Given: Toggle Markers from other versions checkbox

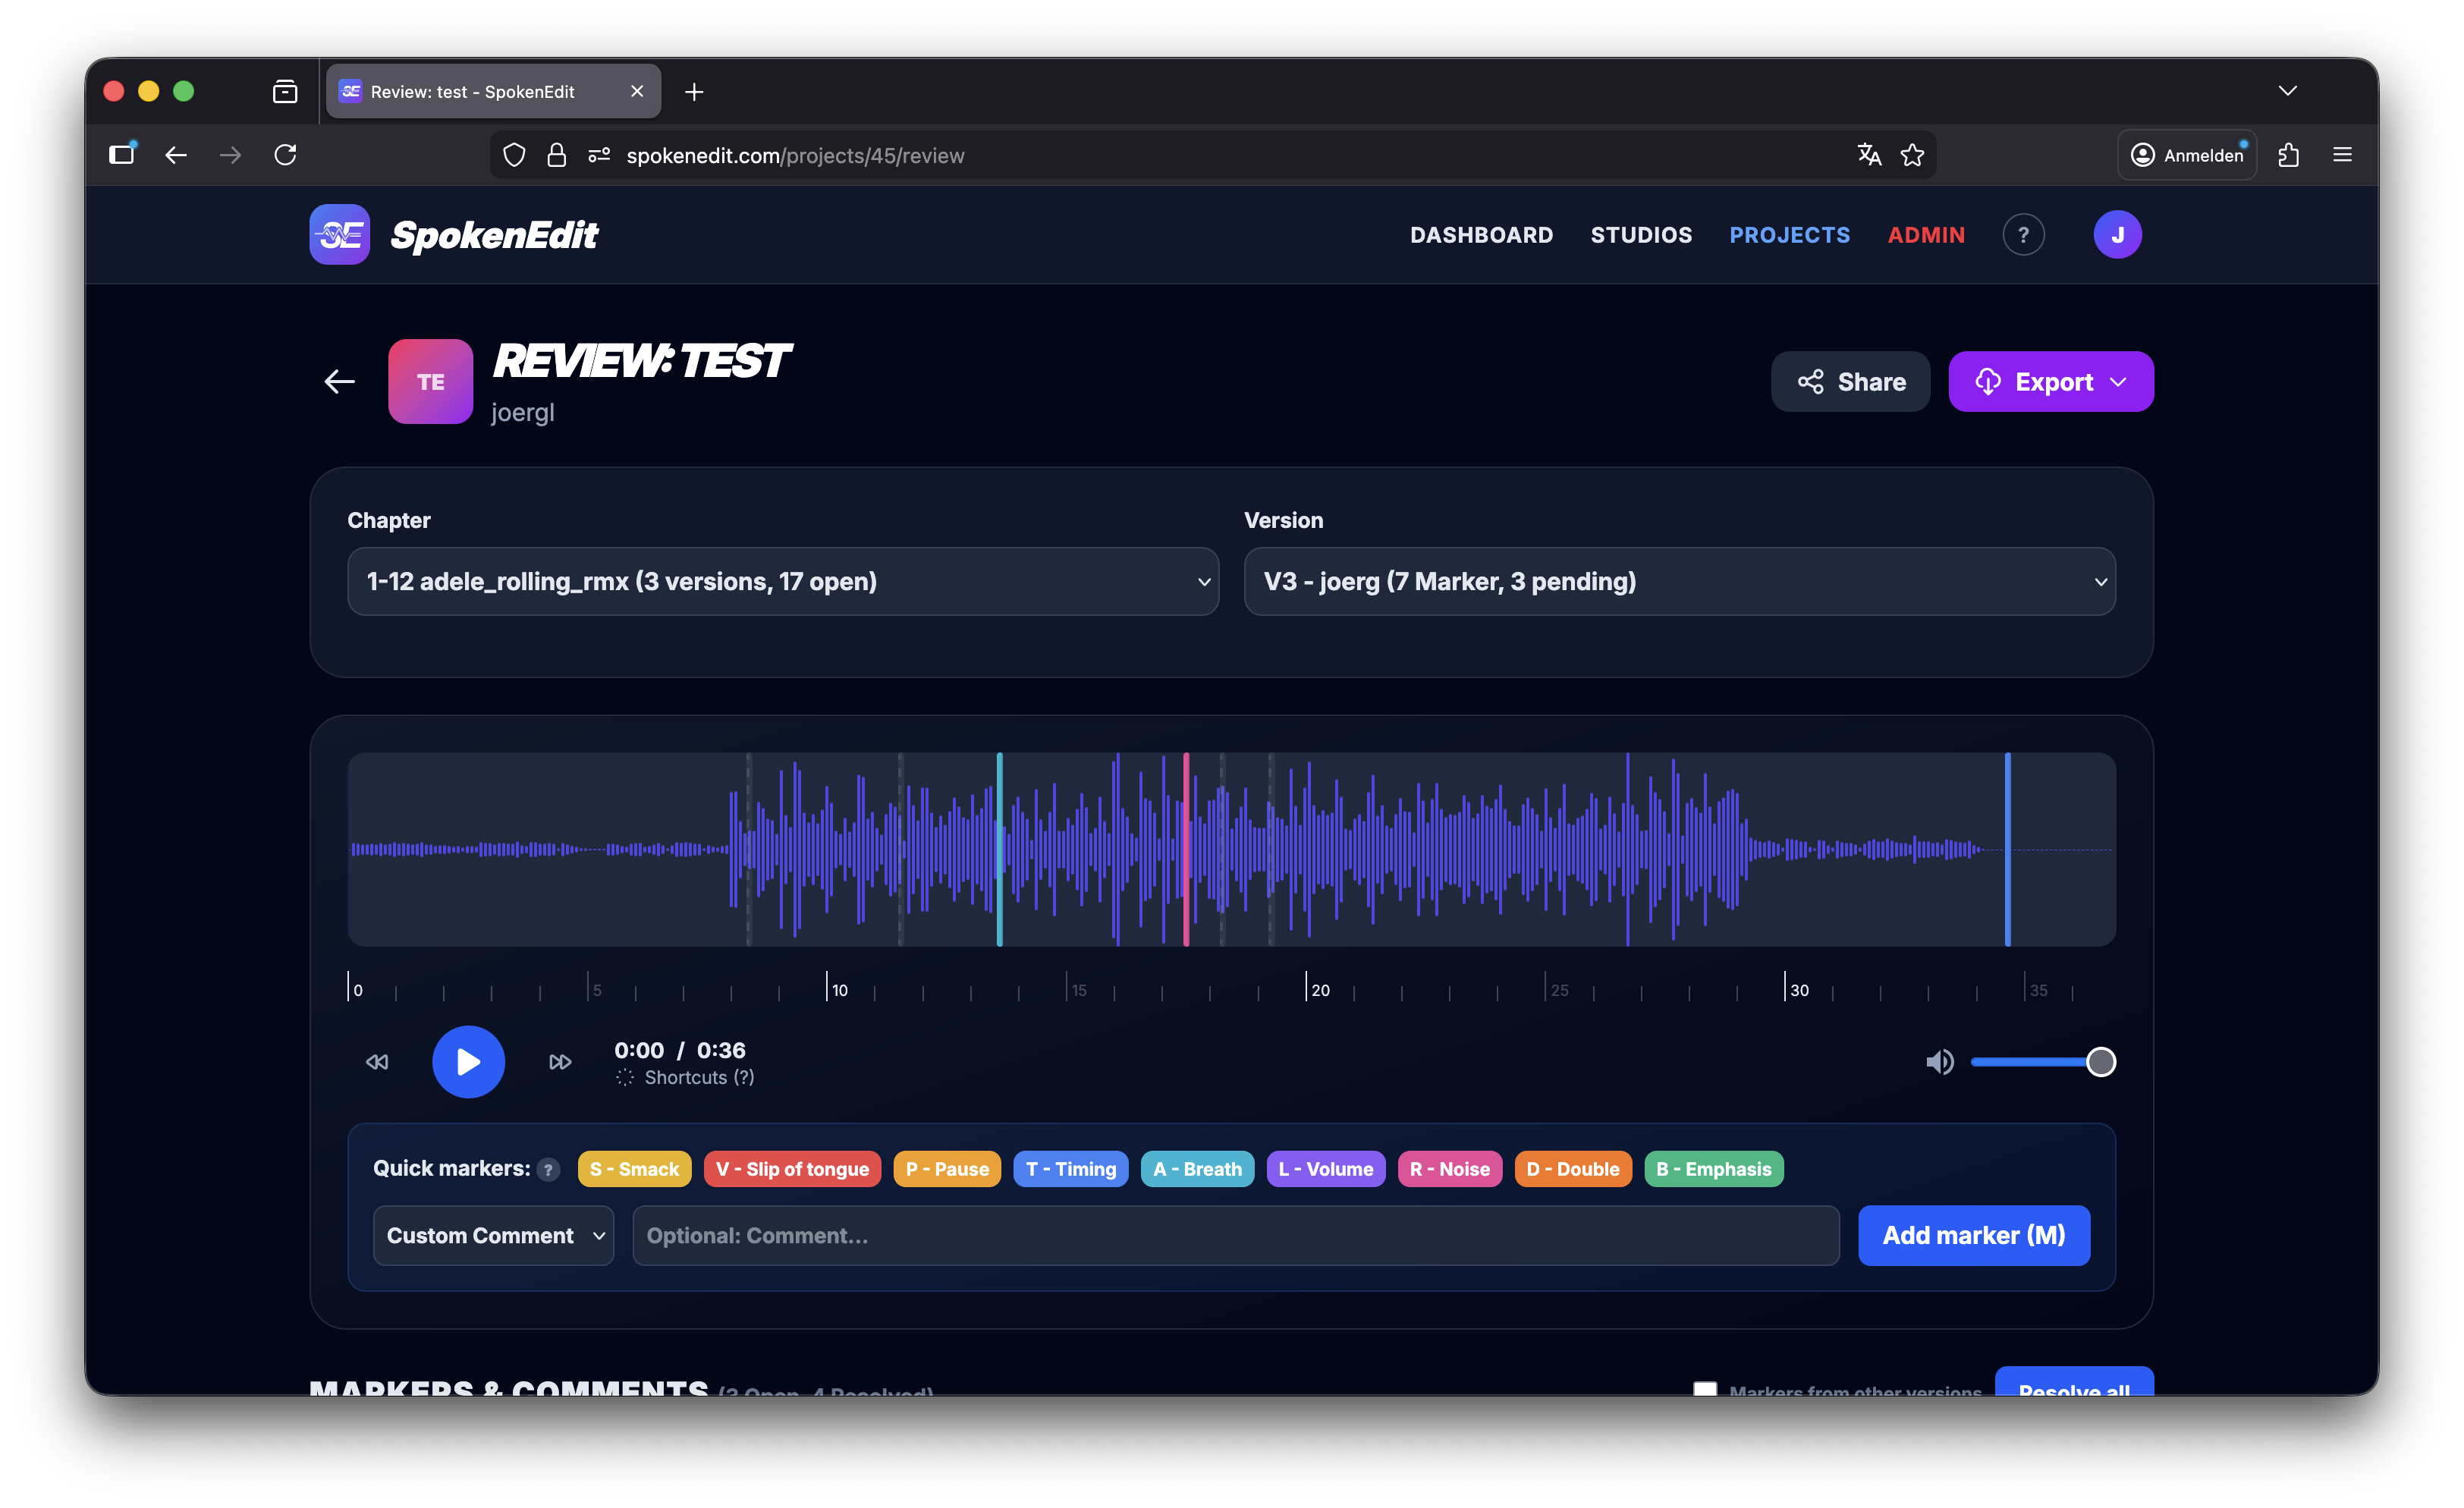Looking at the screenshot, I should [1705, 1388].
